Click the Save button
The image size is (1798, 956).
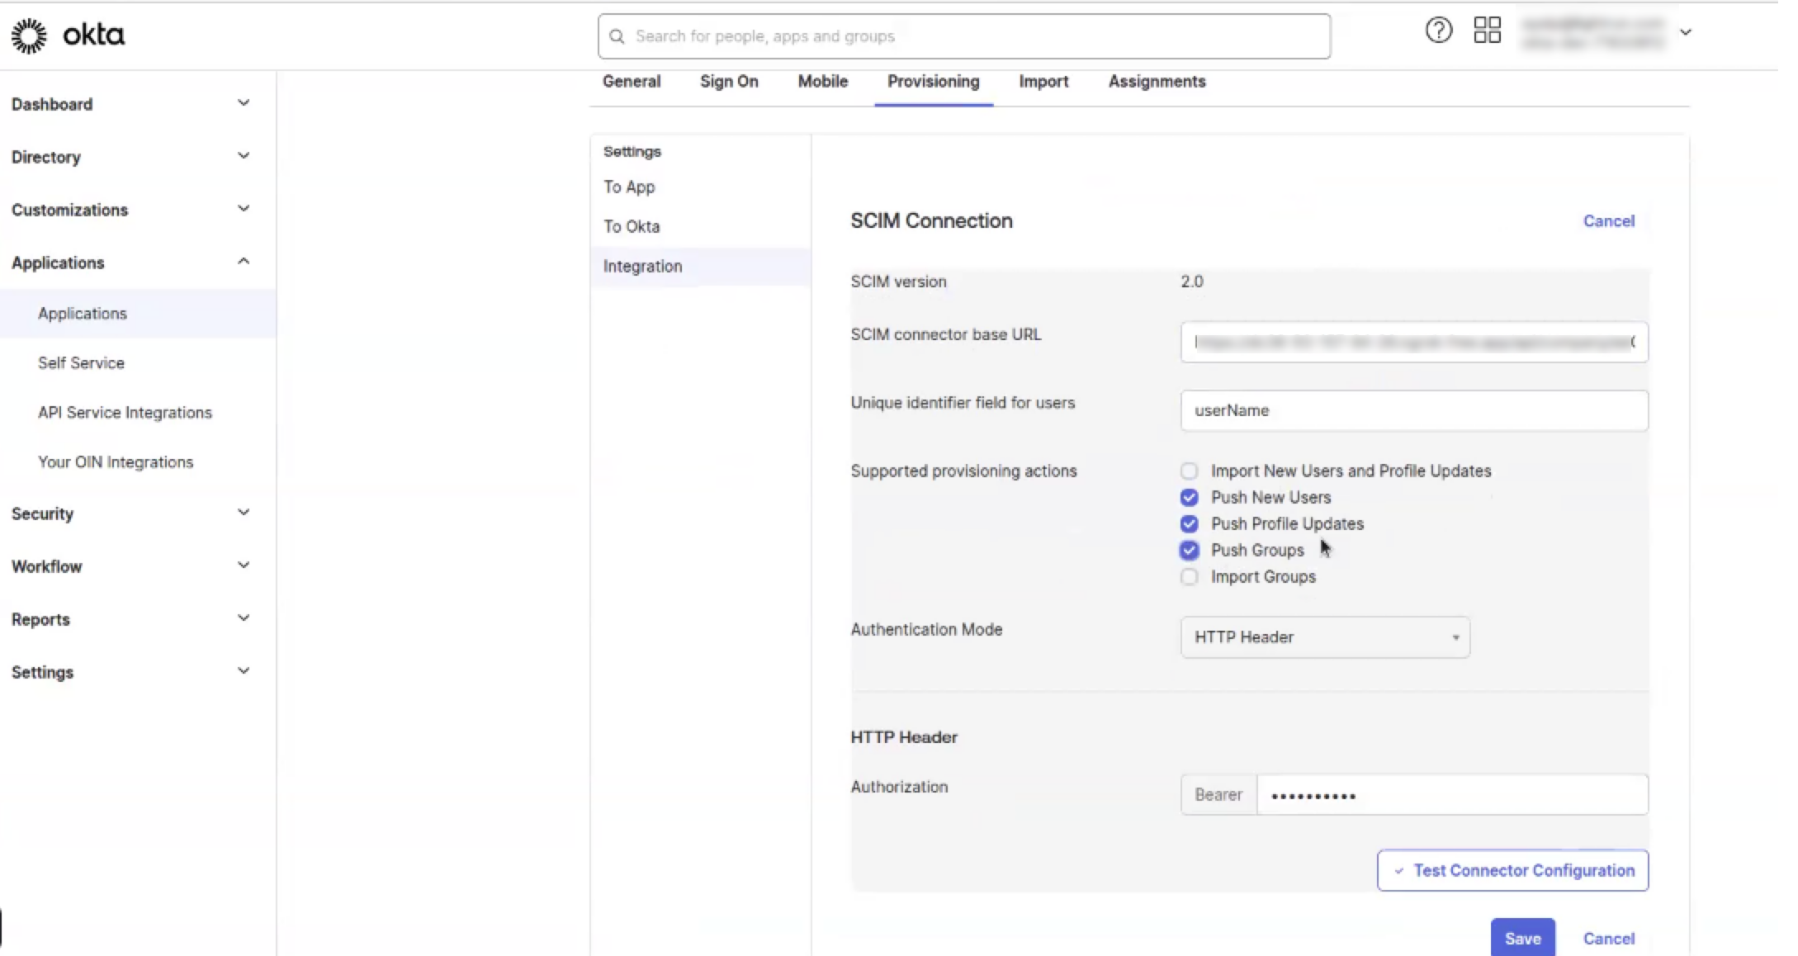click(x=1522, y=939)
